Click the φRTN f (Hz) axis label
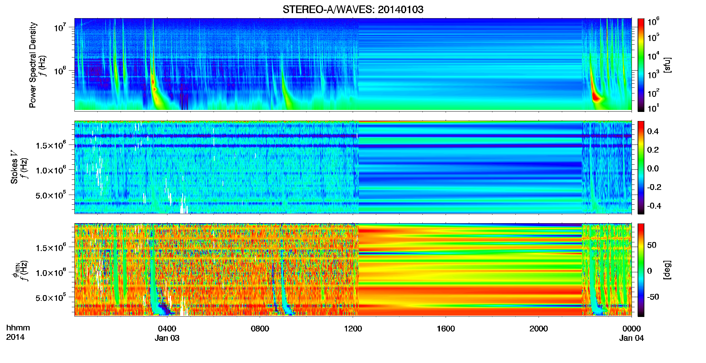This screenshot has width=706, height=363. [20, 271]
